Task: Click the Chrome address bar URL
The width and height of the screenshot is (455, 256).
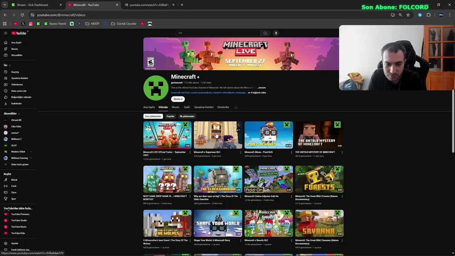Action: pos(61,15)
